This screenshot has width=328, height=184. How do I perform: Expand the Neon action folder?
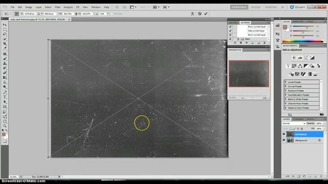tap(238, 39)
